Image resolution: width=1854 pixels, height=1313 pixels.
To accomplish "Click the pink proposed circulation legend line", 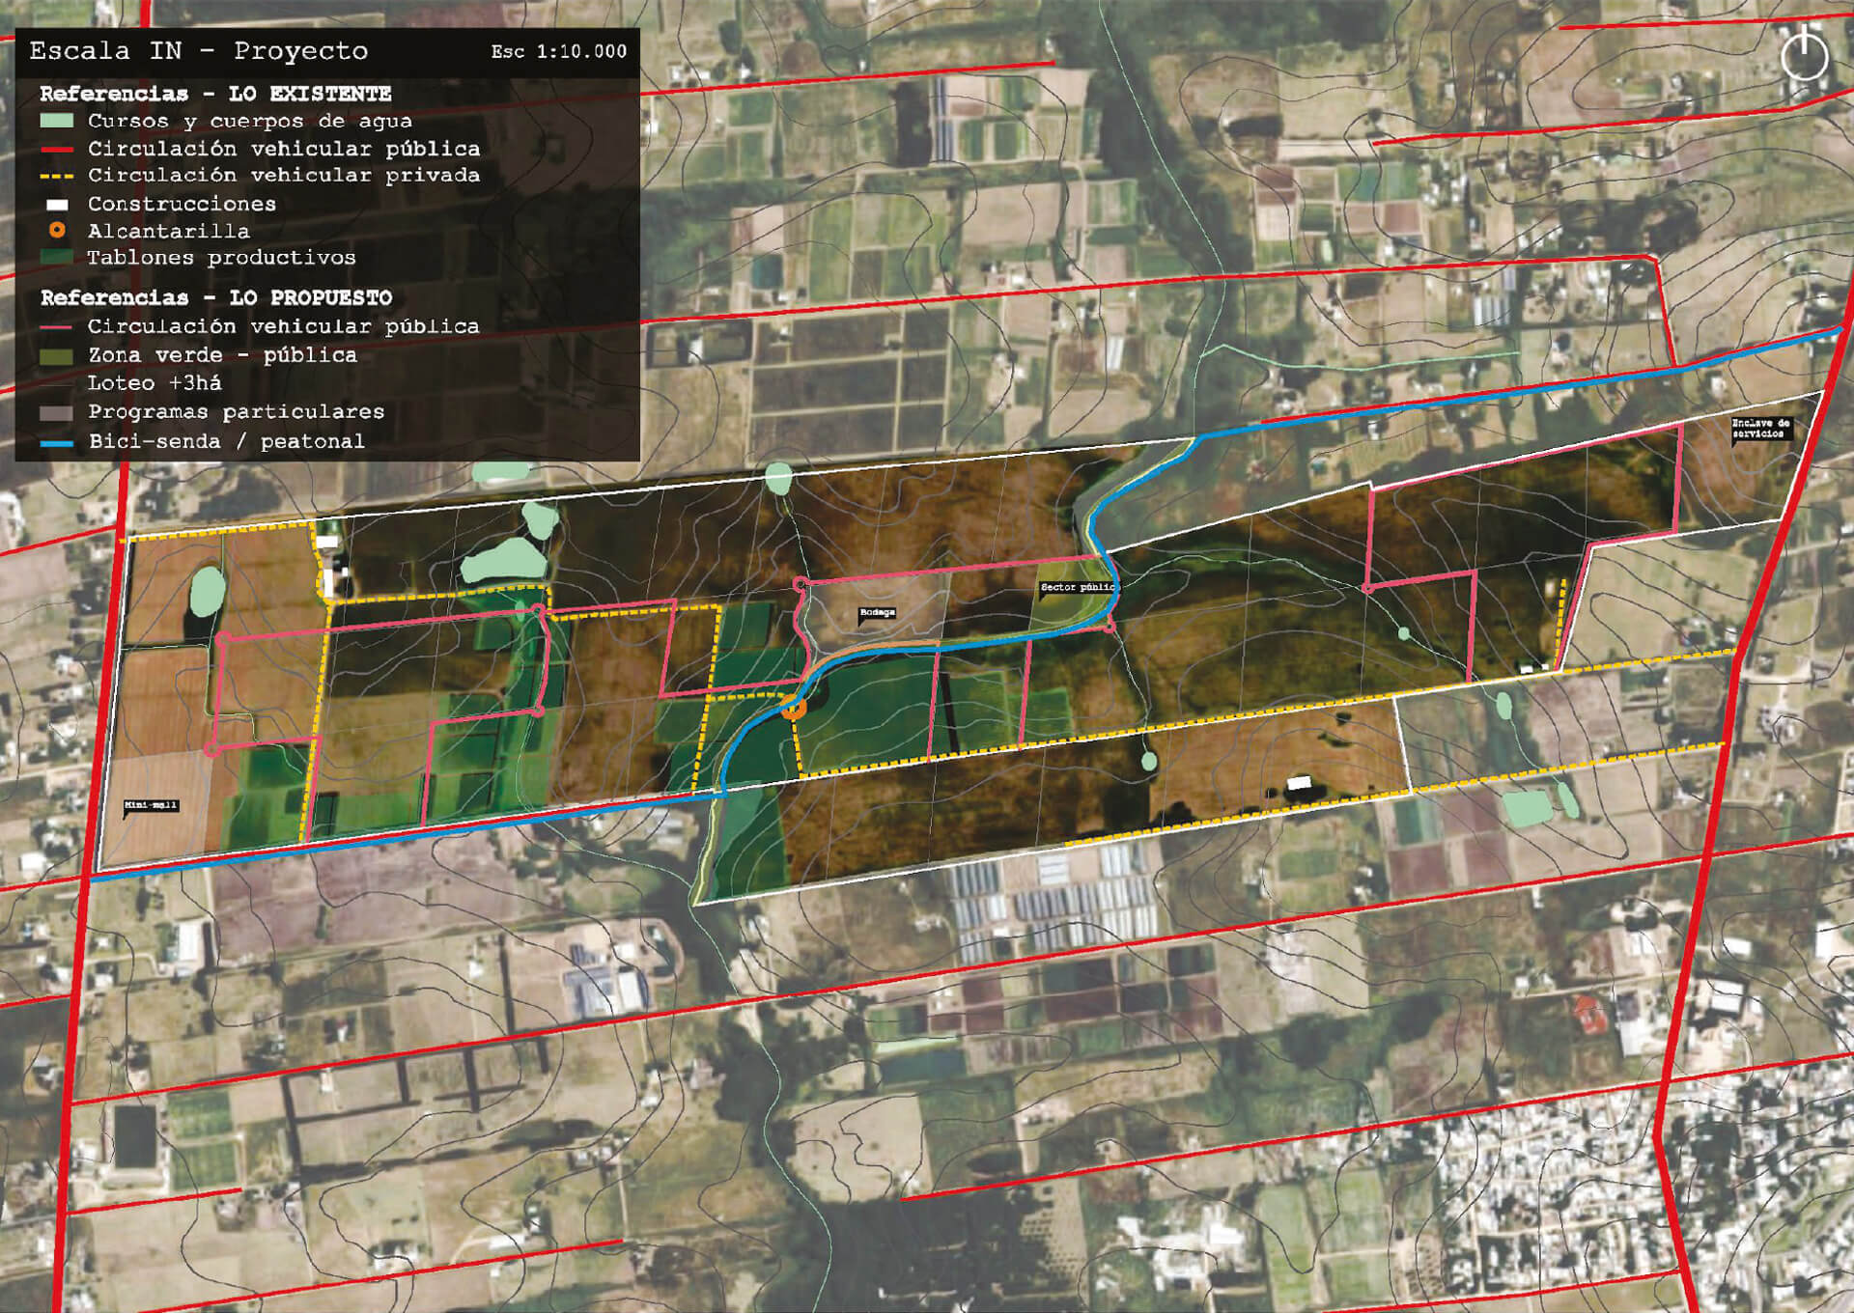I will (57, 328).
